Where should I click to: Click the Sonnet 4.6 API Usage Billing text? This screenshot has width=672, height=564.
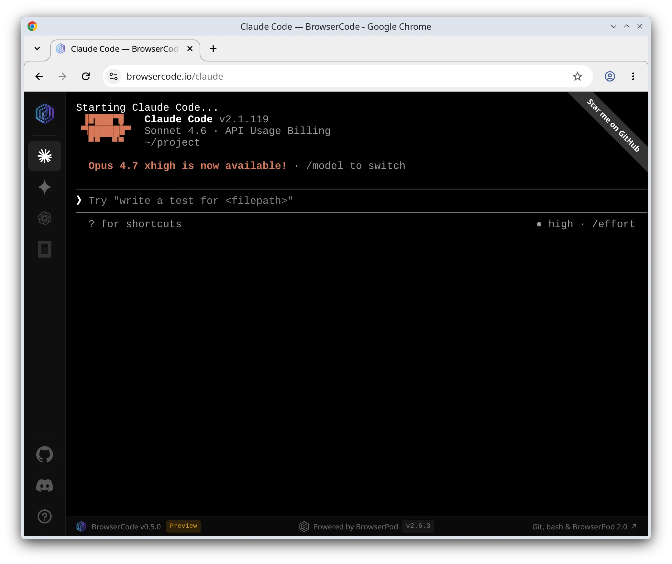pos(237,131)
